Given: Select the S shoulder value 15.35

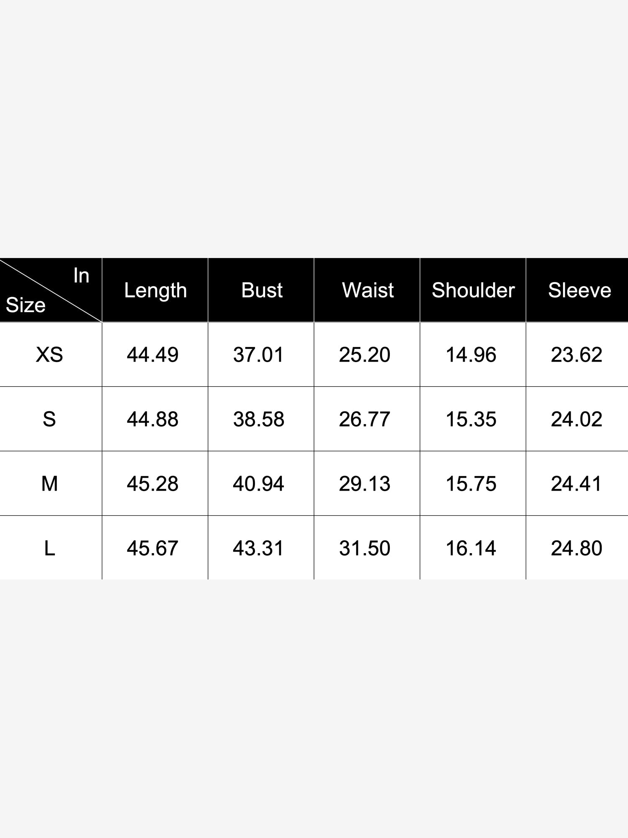Looking at the screenshot, I should coord(471,419).
